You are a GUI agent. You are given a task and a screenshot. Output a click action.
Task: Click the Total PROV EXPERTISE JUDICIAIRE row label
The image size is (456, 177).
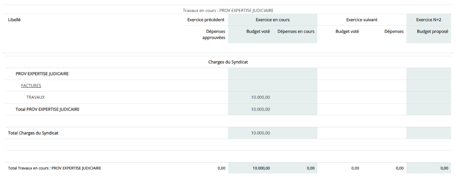[47, 109]
